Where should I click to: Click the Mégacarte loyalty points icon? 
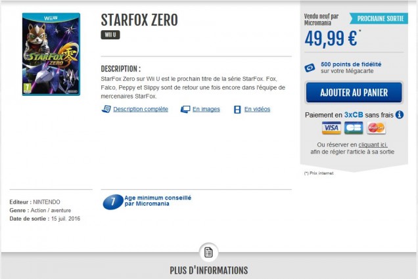(x=310, y=68)
